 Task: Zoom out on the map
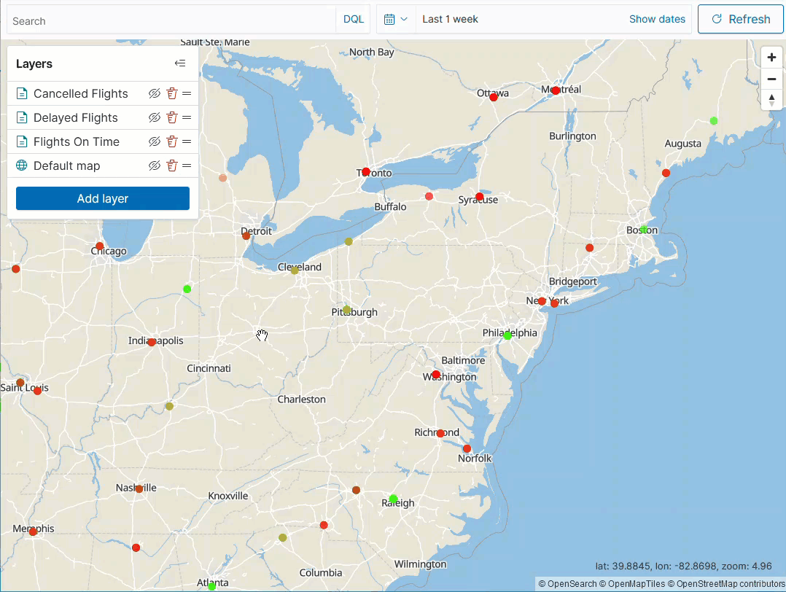(771, 79)
